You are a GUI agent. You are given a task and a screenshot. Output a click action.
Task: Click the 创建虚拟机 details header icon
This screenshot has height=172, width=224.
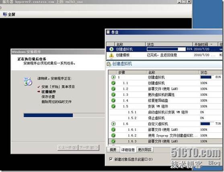[109, 64]
